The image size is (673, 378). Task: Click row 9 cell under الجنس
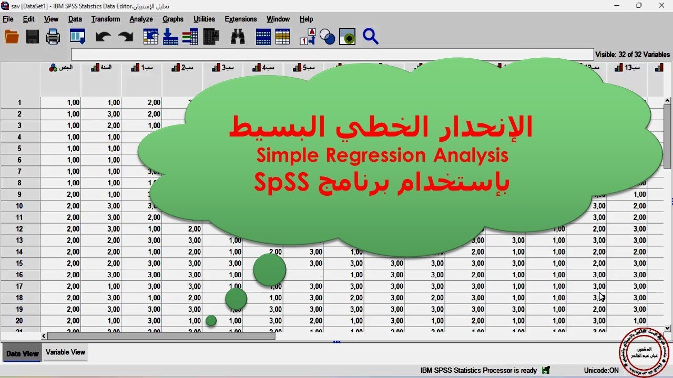[x=60, y=194]
